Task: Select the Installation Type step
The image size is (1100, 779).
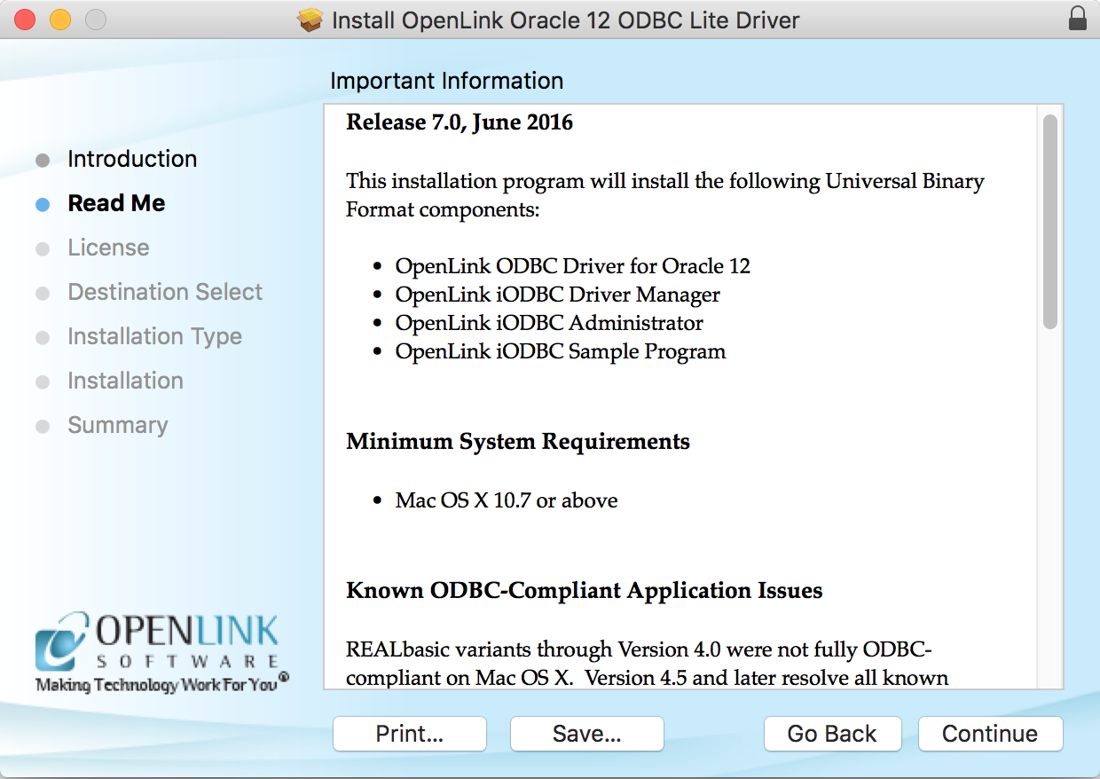Action: [154, 337]
